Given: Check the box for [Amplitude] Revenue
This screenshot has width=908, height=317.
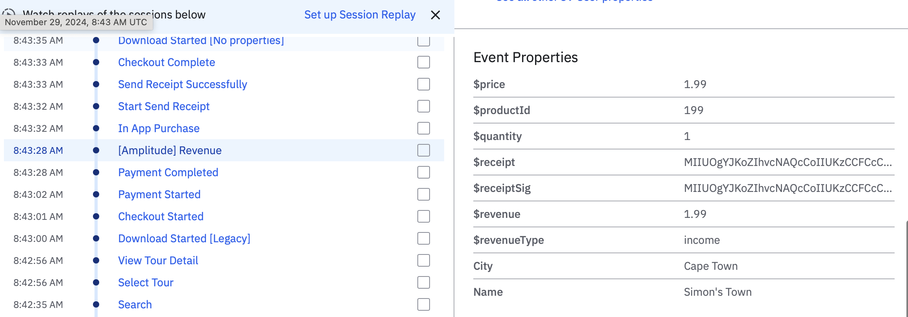Looking at the screenshot, I should pos(423,150).
